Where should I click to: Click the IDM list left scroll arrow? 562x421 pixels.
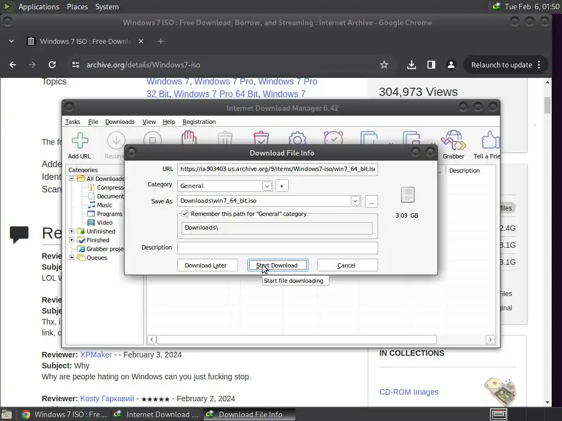[x=151, y=339]
